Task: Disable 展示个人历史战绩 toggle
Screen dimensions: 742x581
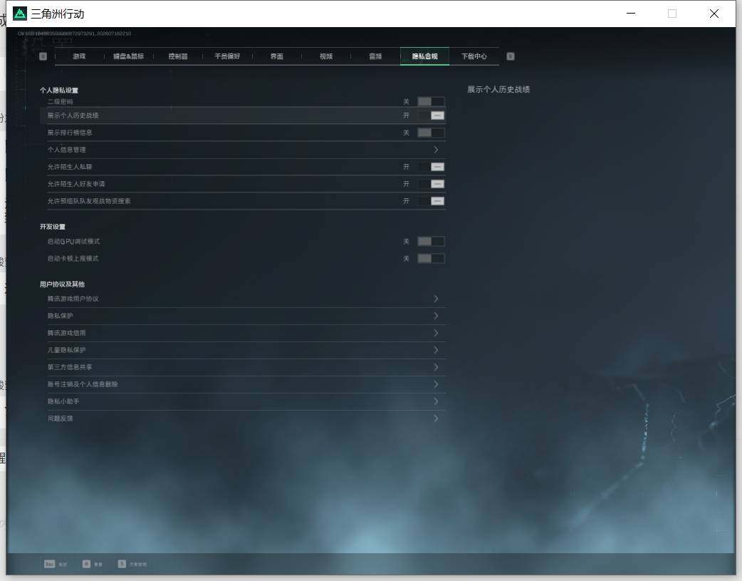Action: click(431, 115)
